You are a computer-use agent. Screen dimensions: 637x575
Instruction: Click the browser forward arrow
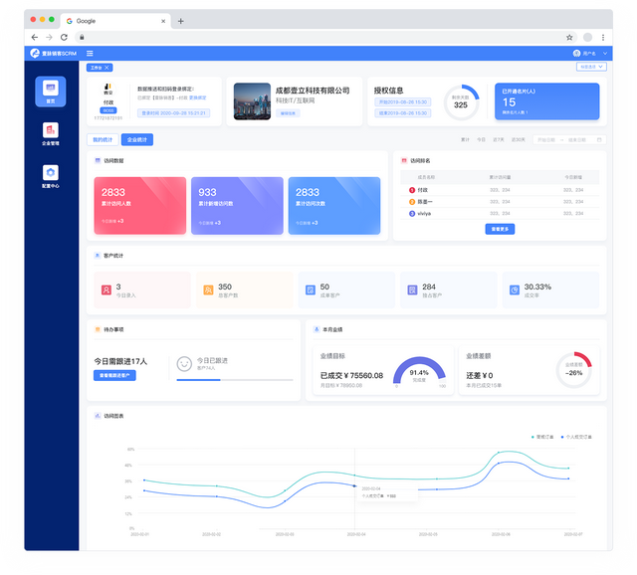click(49, 38)
